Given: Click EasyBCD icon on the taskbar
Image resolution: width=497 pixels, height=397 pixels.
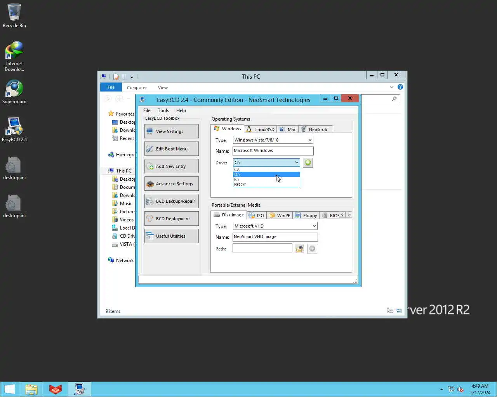Looking at the screenshot, I should pyautogui.click(x=80, y=389).
